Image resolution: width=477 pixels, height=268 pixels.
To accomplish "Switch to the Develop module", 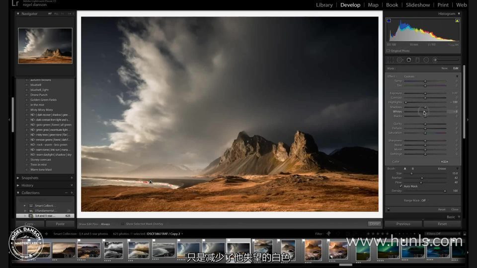I will point(350,5).
